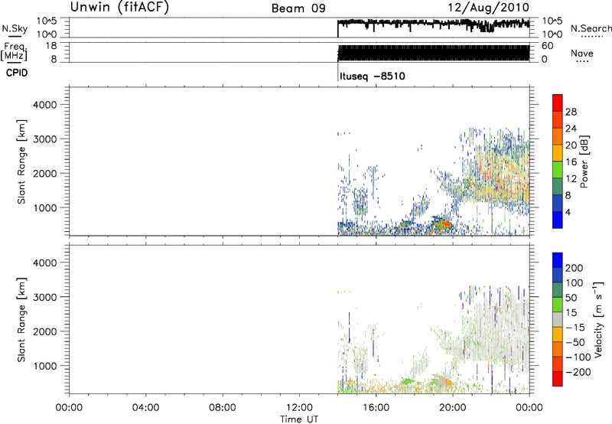Click the '08:00' time axis label
Screen dimensions: 612x424
[223, 408]
